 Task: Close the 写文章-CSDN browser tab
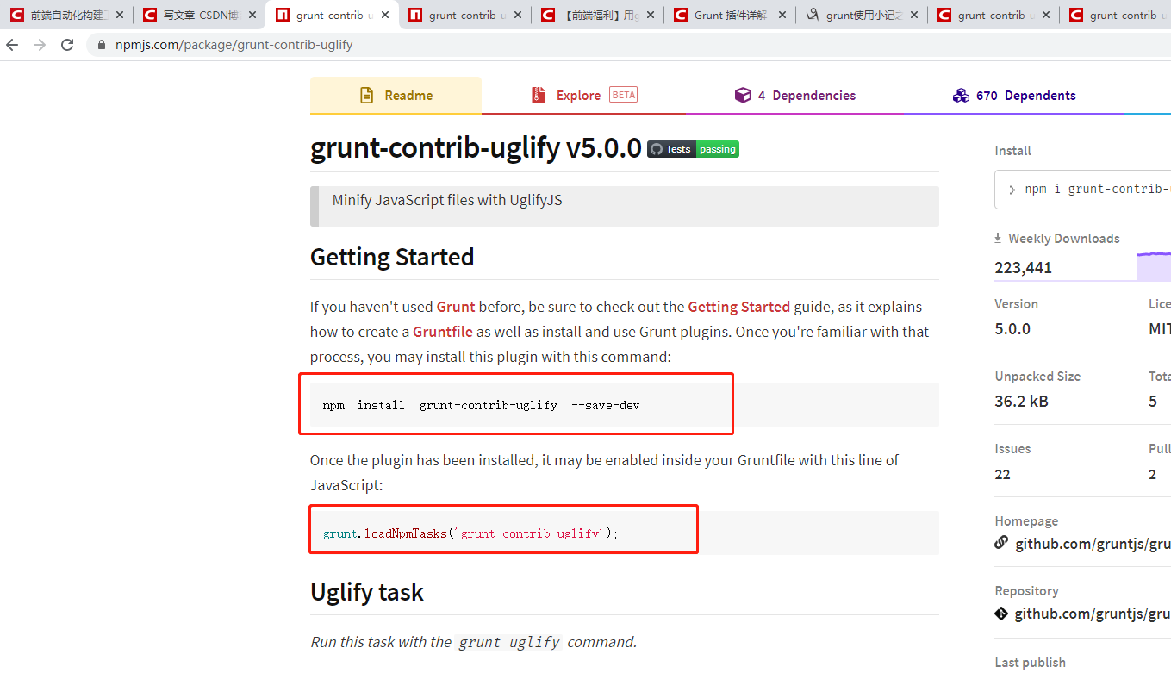(252, 15)
